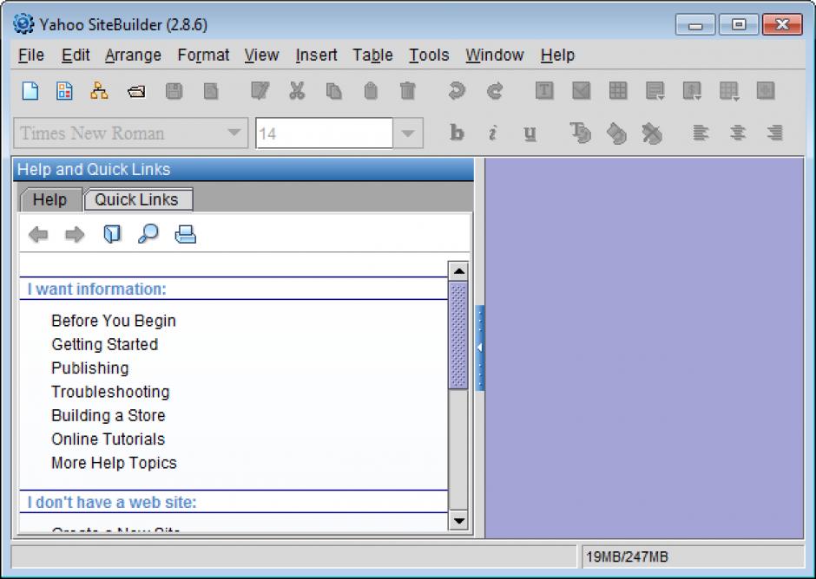Image resolution: width=816 pixels, height=579 pixels.
Task: Click the Insert Table grid icon
Action: (x=618, y=91)
